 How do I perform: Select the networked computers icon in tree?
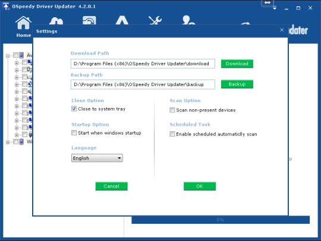point(30,84)
